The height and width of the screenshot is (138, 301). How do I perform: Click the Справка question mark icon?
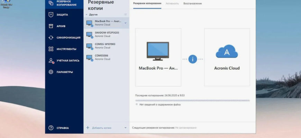(51, 128)
